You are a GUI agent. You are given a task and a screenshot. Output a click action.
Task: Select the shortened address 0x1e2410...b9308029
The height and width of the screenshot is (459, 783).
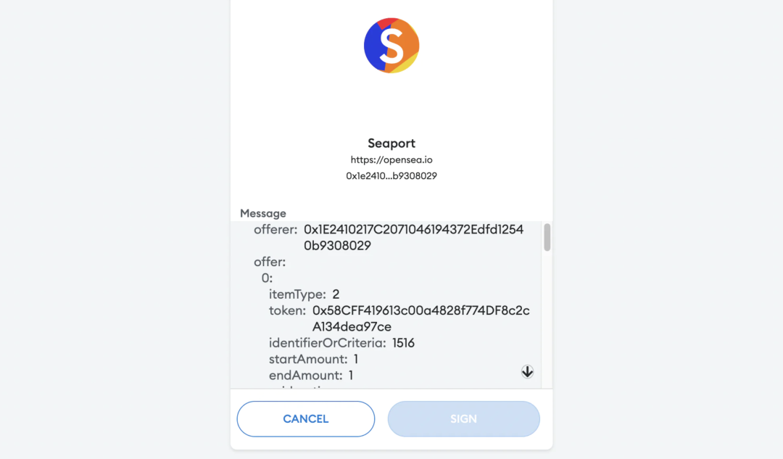391,175
